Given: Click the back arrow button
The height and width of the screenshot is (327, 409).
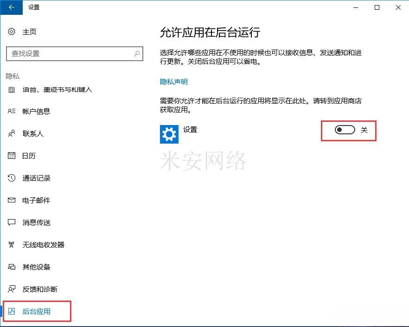Looking at the screenshot, I should [12, 7].
